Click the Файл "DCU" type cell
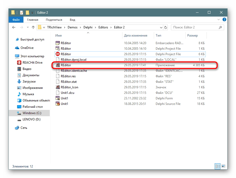236x178 pixels. click(164, 93)
